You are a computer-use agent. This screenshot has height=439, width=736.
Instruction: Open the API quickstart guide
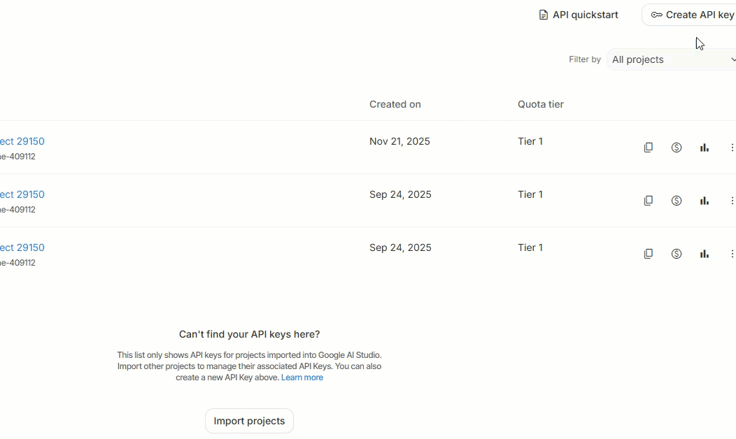[x=578, y=15]
